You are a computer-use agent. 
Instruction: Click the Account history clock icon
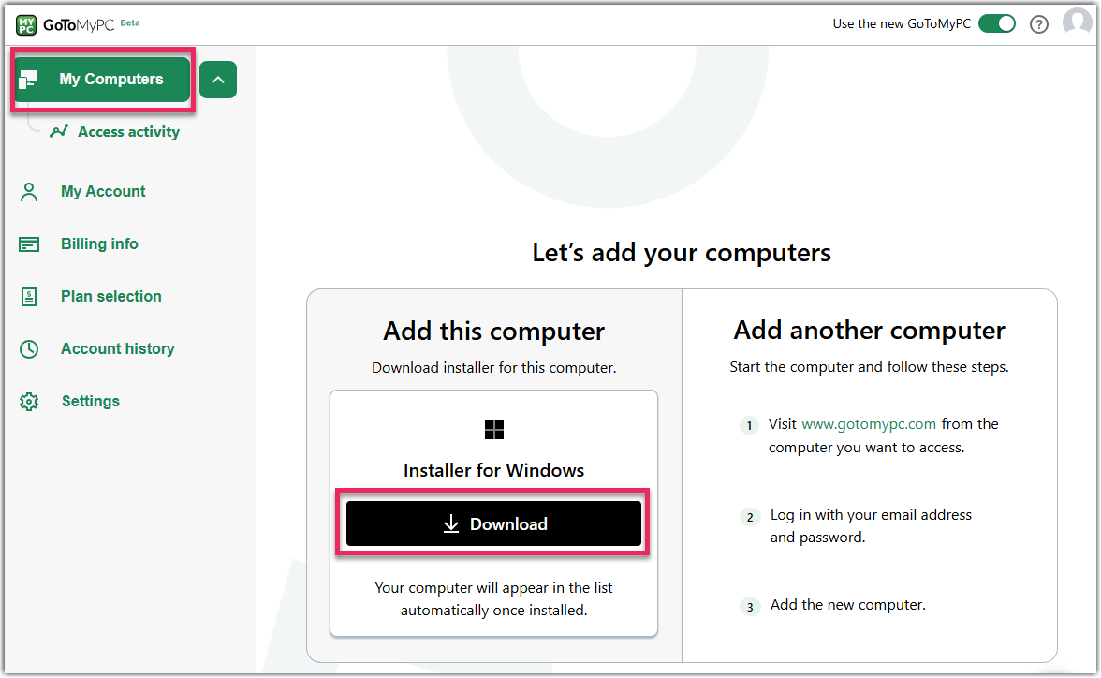click(29, 349)
